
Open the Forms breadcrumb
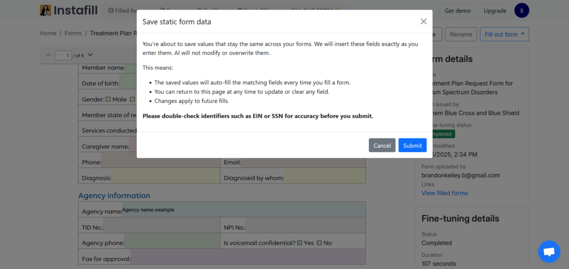(x=73, y=33)
